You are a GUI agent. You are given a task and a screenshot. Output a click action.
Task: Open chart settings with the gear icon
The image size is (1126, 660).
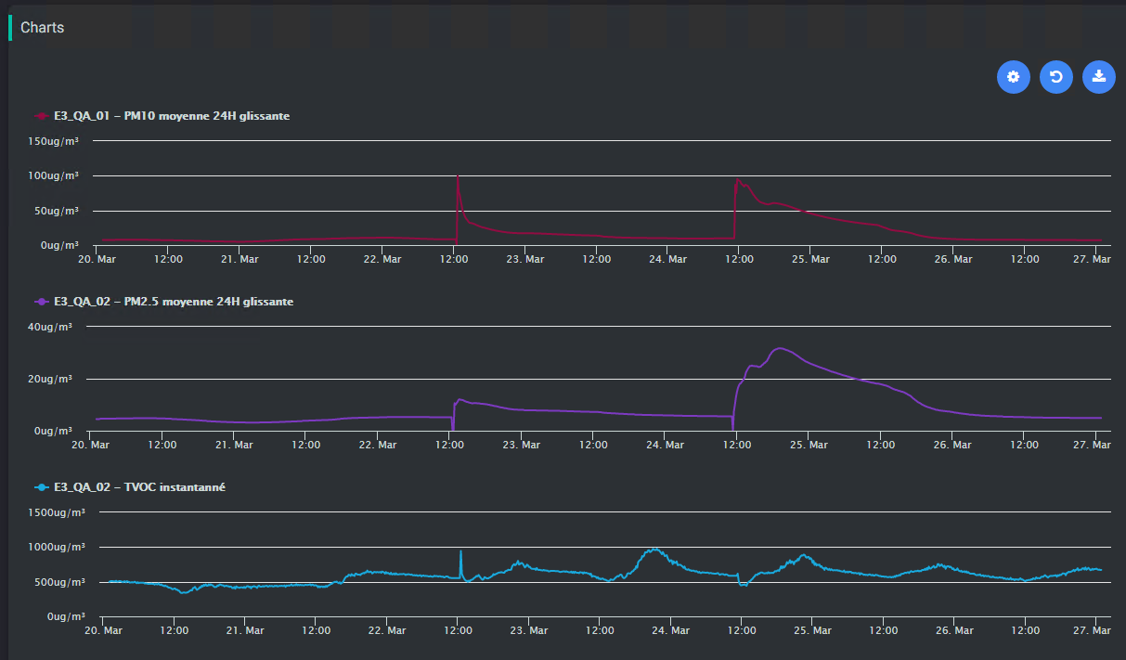click(1013, 77)
